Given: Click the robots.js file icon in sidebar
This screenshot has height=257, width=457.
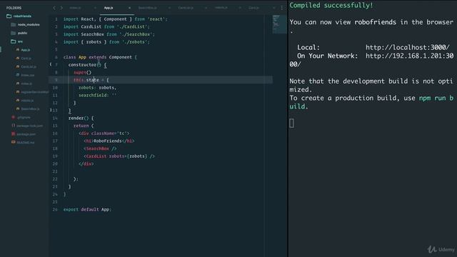Looking at the screenshot, I should tap(18, 100).
